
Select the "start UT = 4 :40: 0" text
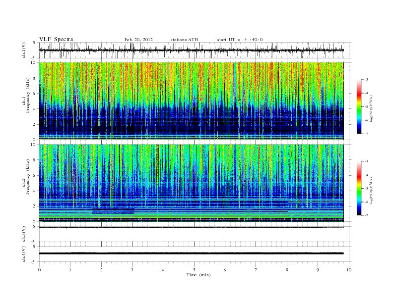click(x=240, y=40)
